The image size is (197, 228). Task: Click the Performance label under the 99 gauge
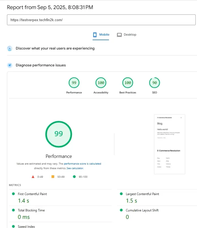[x=74, y=93]
